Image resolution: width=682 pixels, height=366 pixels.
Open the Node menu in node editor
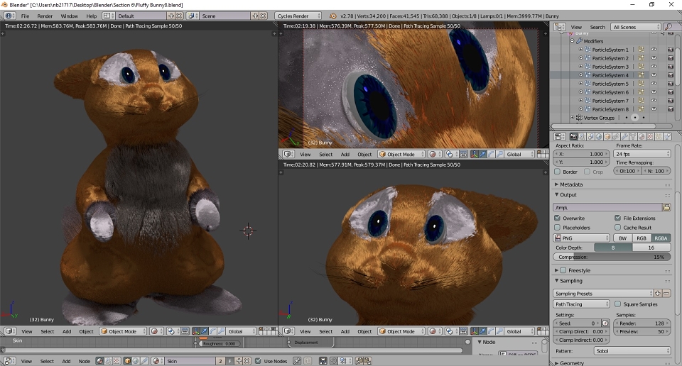click(85, 361)
